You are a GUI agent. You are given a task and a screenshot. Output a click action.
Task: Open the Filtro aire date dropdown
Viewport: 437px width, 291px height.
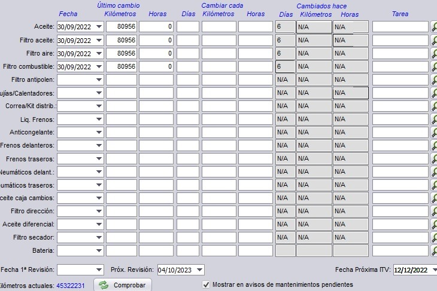tap(99, 53)
